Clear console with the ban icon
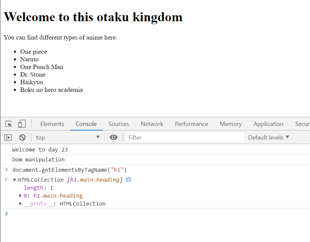 22,138
